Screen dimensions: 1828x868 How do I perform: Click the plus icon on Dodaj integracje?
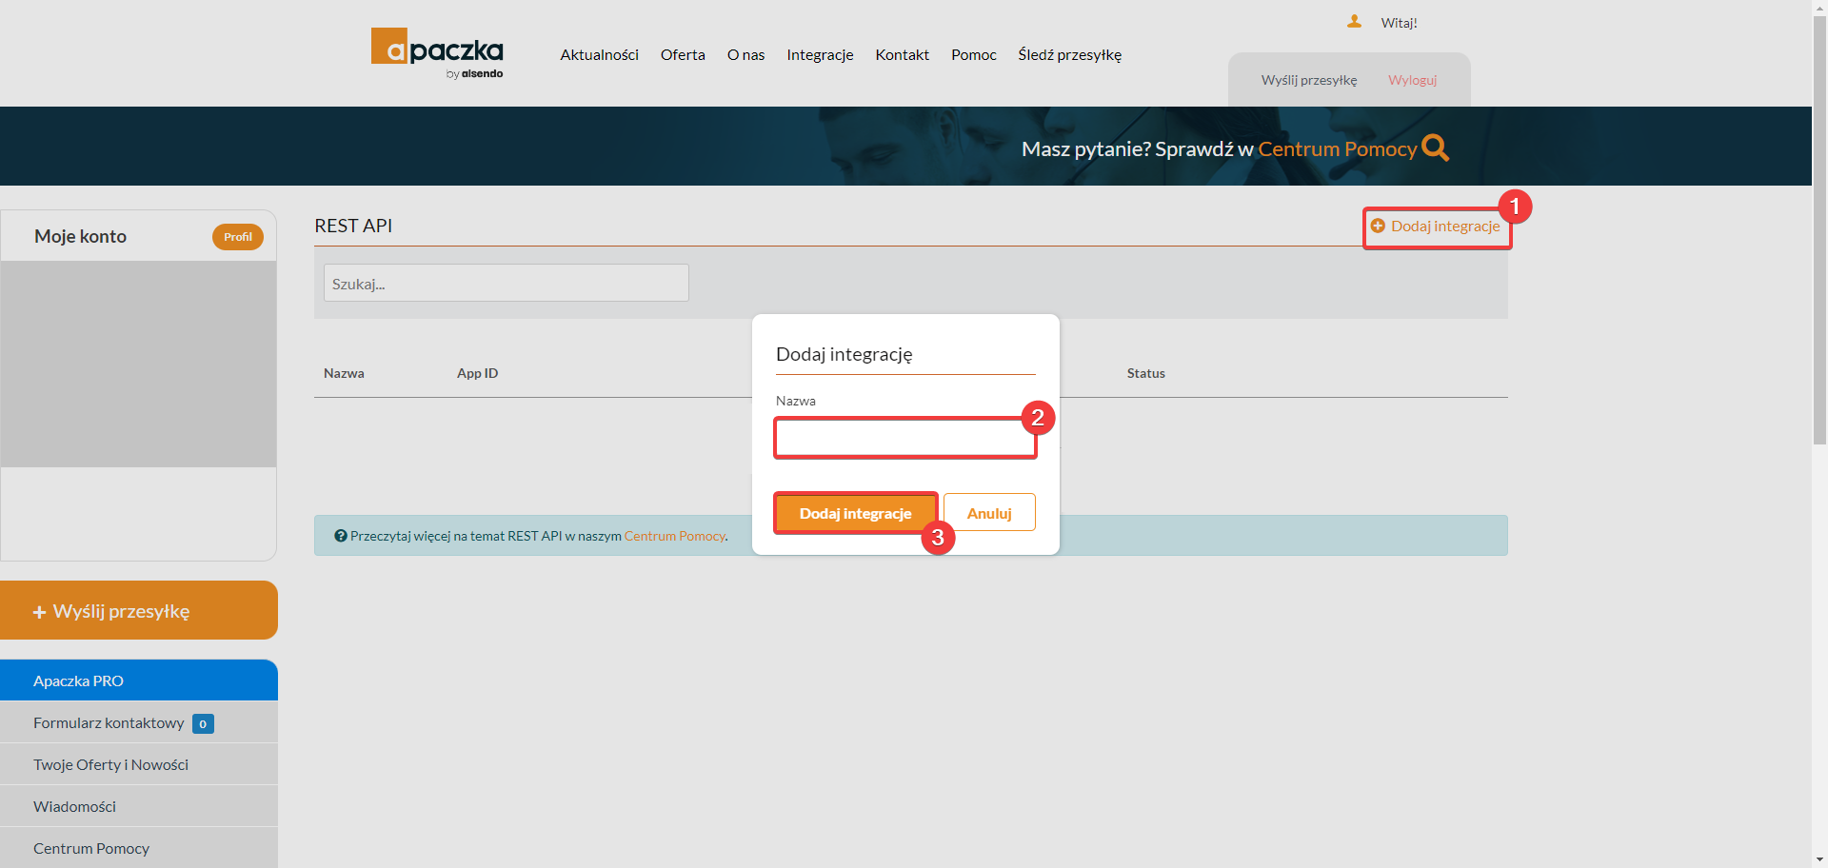1381,226
